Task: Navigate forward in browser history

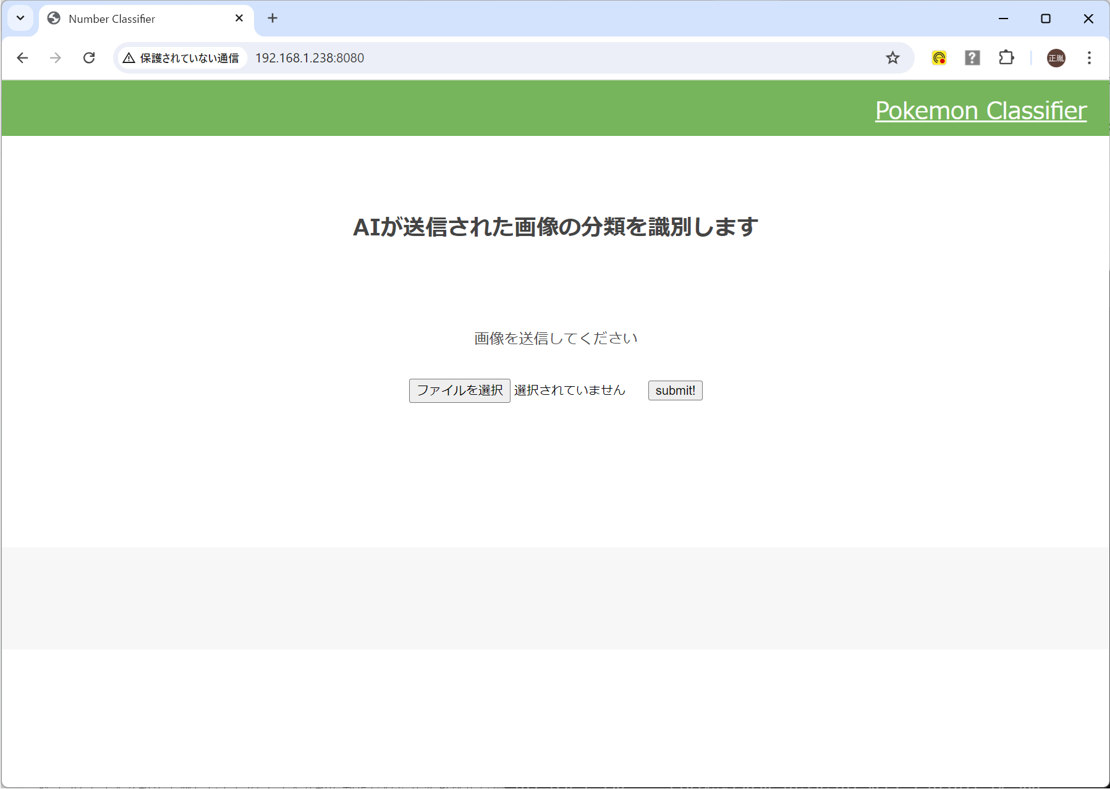Action: [56, 57]
